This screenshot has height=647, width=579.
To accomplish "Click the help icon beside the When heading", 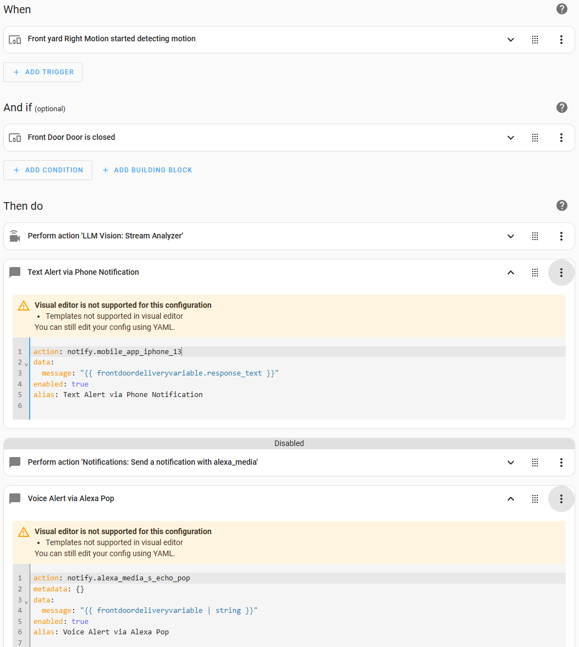I will (x=561, y=9).
